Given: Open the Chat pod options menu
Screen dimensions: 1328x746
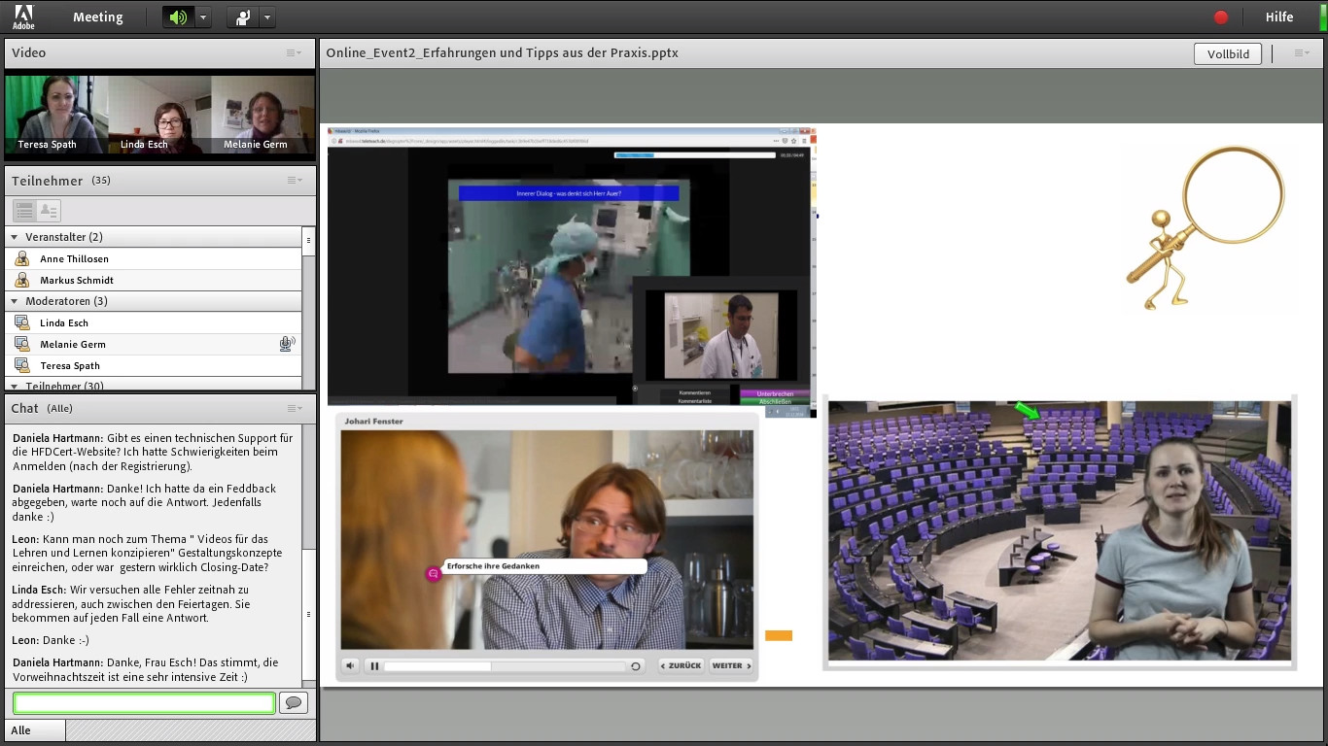Looking at the screenshot, I should (x=294, y=408).
